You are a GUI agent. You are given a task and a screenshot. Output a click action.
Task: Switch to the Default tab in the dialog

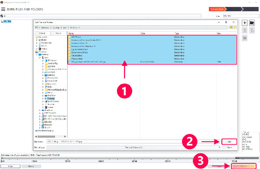pyautogui.click(x=42, y=33)
